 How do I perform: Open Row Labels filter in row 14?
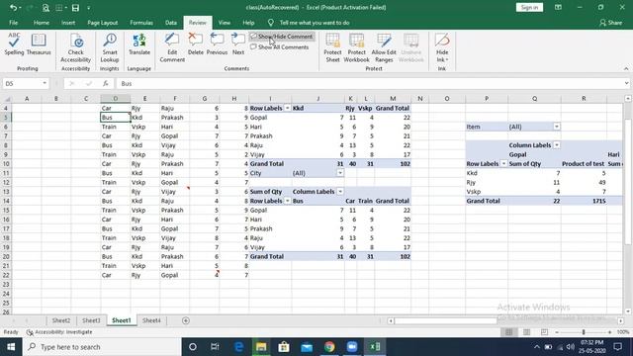288,201
